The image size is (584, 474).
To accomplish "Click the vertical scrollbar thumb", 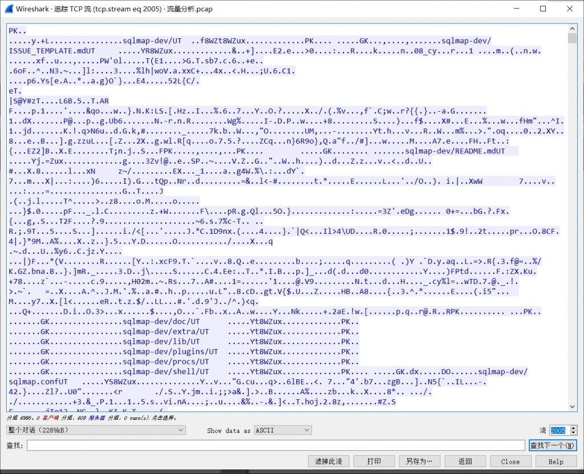I will click(x=573, y=38).
